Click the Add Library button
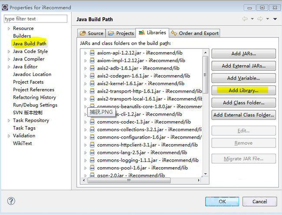This screenshot has height=215, width=282. 243,90
